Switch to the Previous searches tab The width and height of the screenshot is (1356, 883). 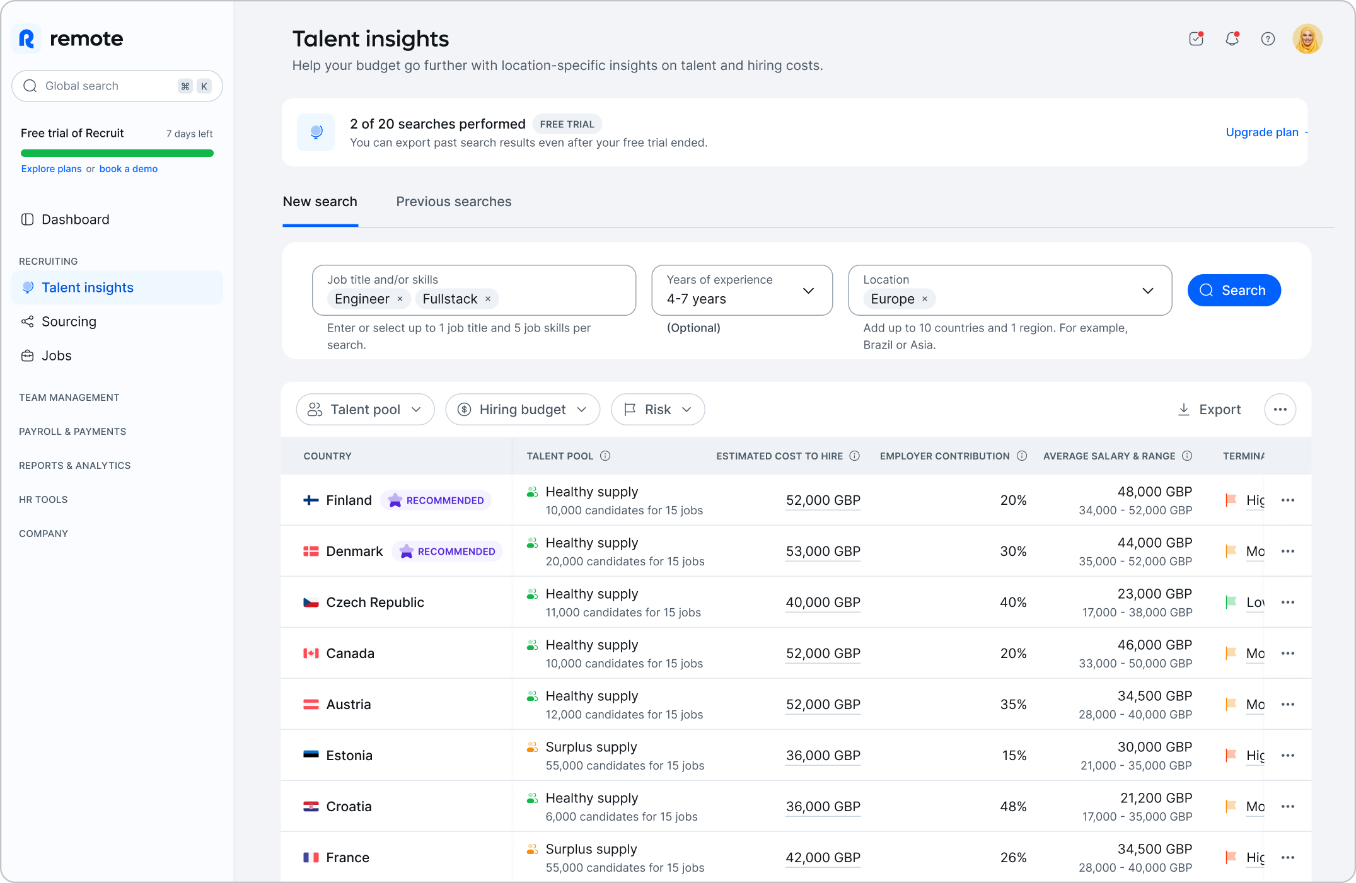(453, 201)
